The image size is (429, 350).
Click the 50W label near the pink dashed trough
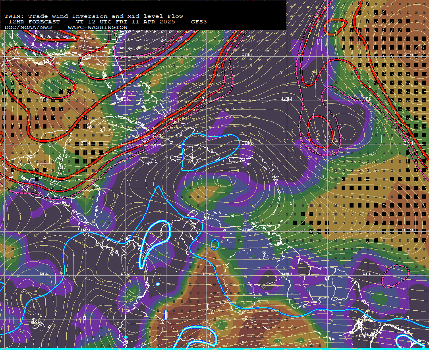coord(367,99)
